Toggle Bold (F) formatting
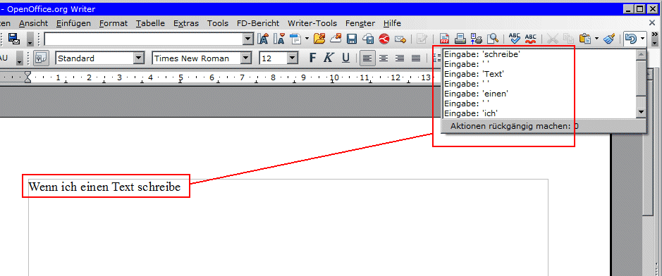This screenshot has height=276, width=662. tap(312, 58)
